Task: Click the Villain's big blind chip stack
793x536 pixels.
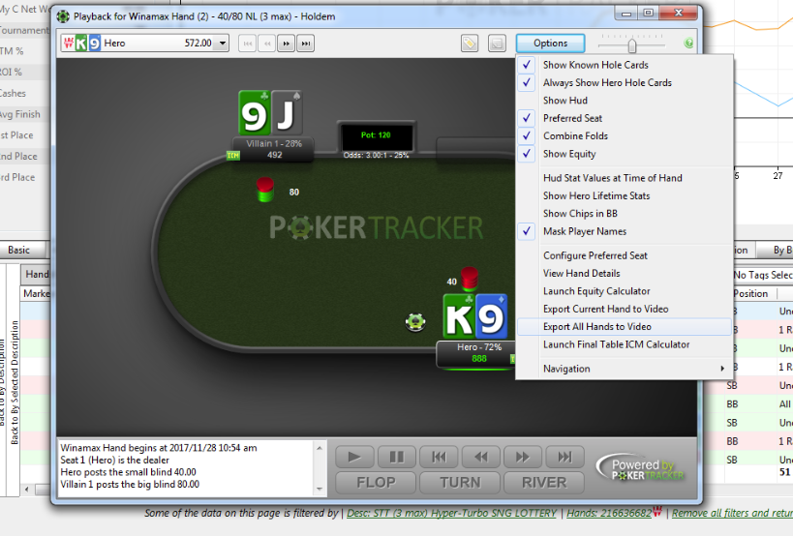Action: click(x=265, y=190)
